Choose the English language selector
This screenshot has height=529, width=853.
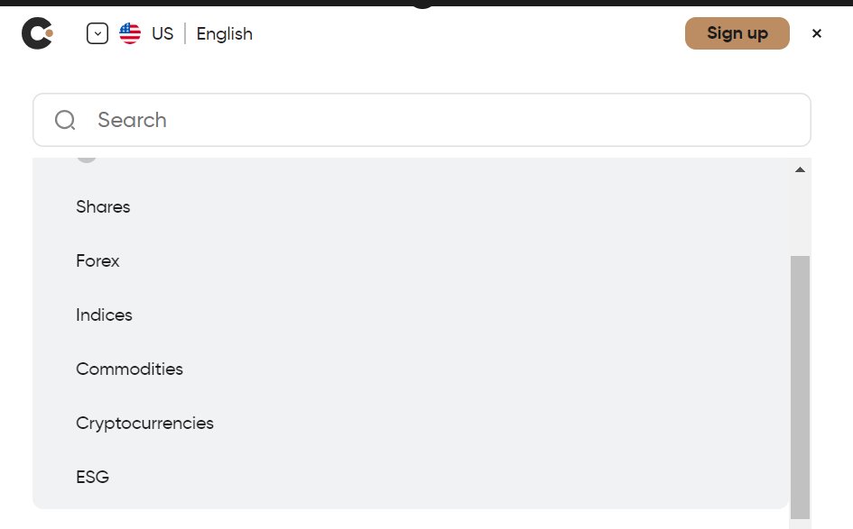[x=225, y=34]
